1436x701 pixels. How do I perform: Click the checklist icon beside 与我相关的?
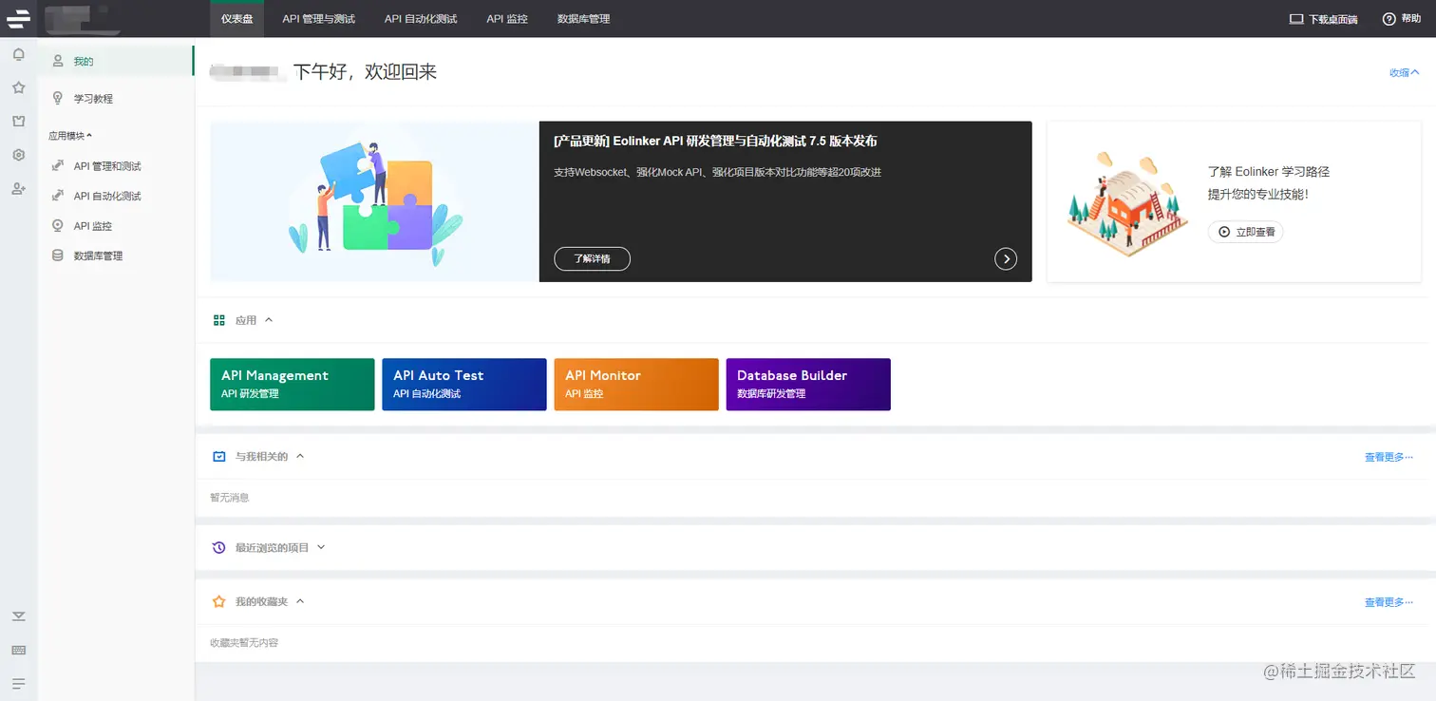(219, 457)
